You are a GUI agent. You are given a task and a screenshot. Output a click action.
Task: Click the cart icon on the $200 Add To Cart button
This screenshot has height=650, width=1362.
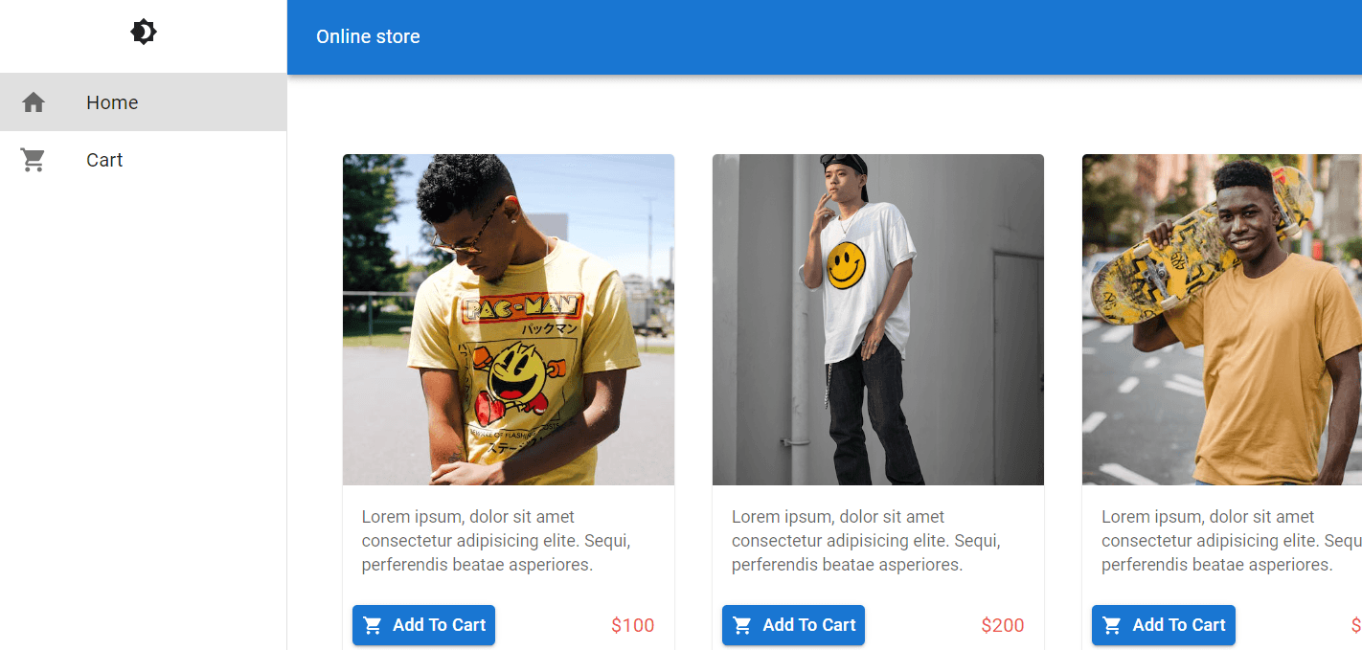click(742, 625)
